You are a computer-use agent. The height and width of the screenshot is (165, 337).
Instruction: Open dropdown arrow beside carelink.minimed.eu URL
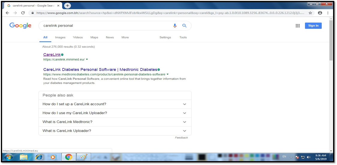pyautogui.click(x=87, y=59)
